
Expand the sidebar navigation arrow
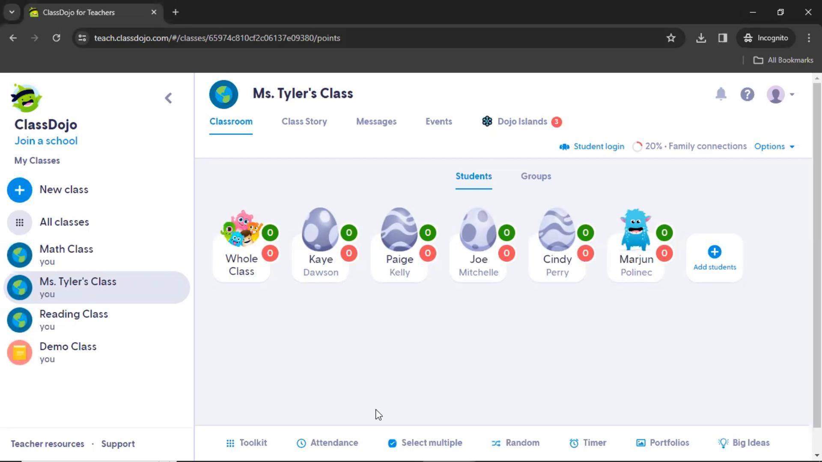pos(169,98)
